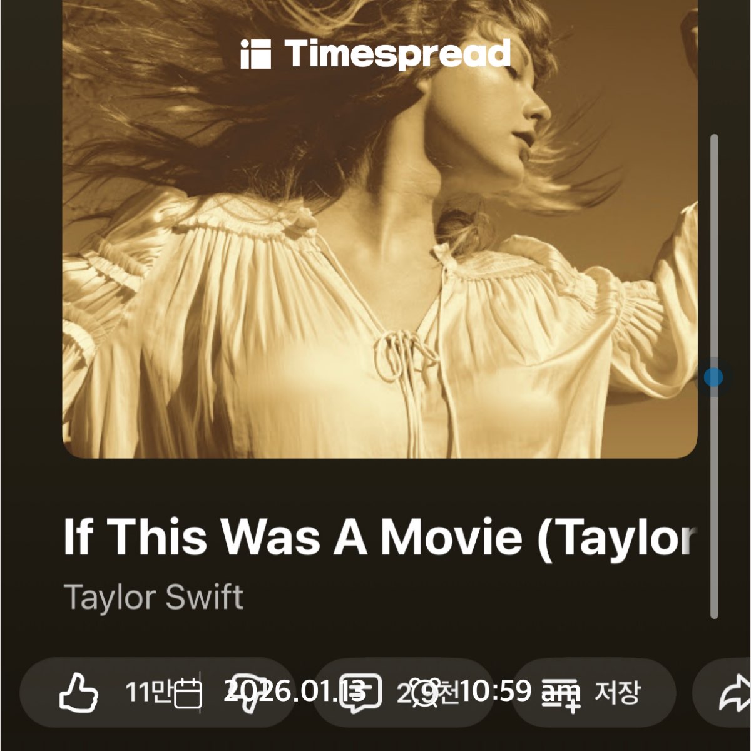
Task: Click the 2026.01.13 date stamp
Action: click(x=294, y=691)
